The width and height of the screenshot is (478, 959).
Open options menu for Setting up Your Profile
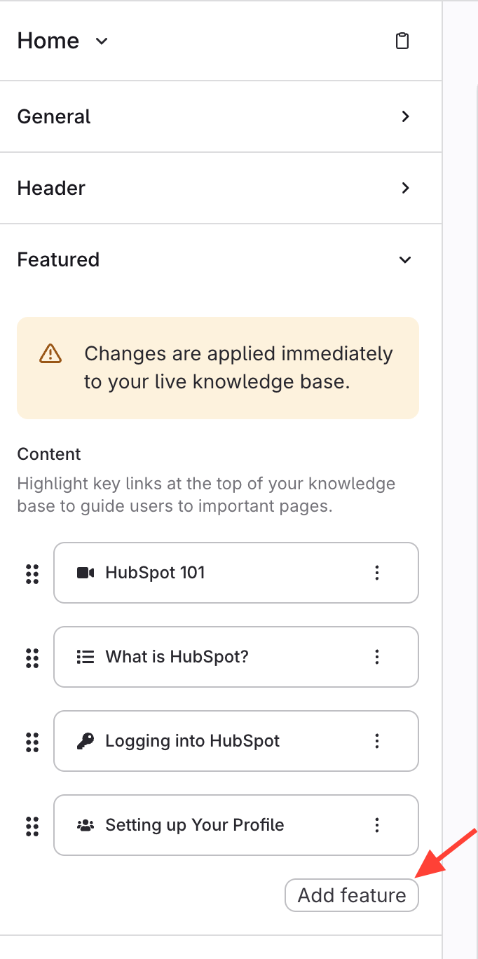(377, 825)
